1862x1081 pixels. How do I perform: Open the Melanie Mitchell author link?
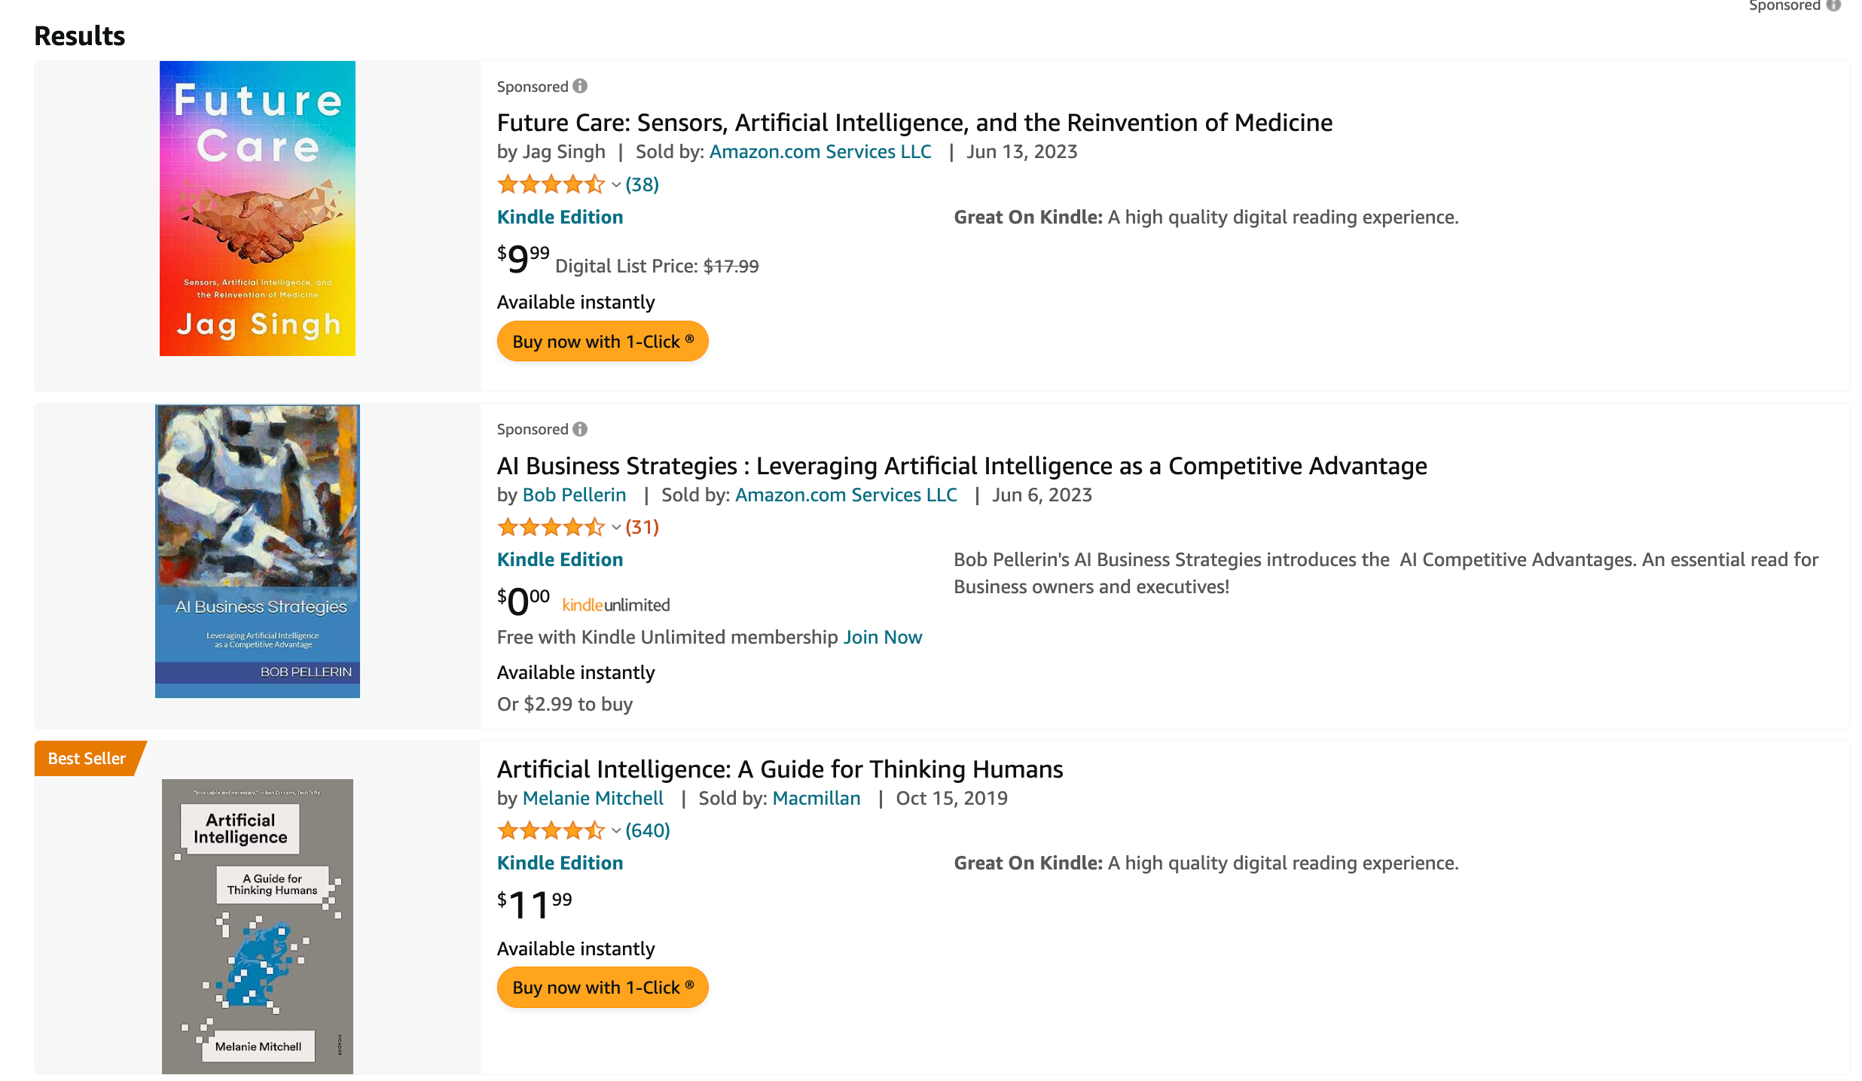[593, 798]
